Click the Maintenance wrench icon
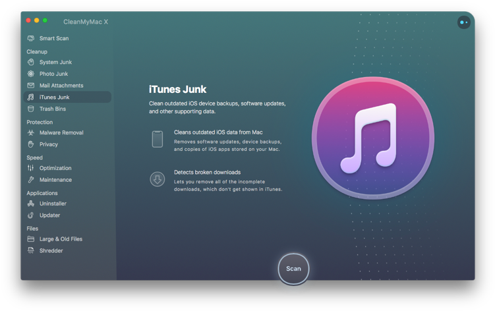 [30, 180]
